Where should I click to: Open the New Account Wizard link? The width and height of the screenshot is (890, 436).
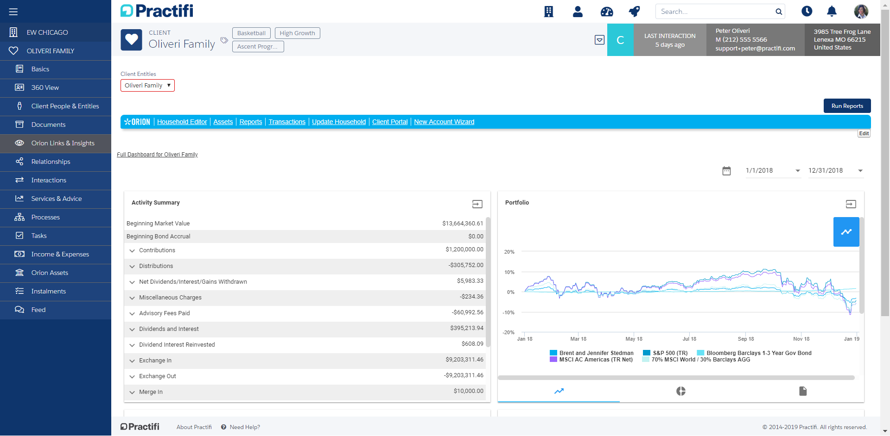point(444,122)
